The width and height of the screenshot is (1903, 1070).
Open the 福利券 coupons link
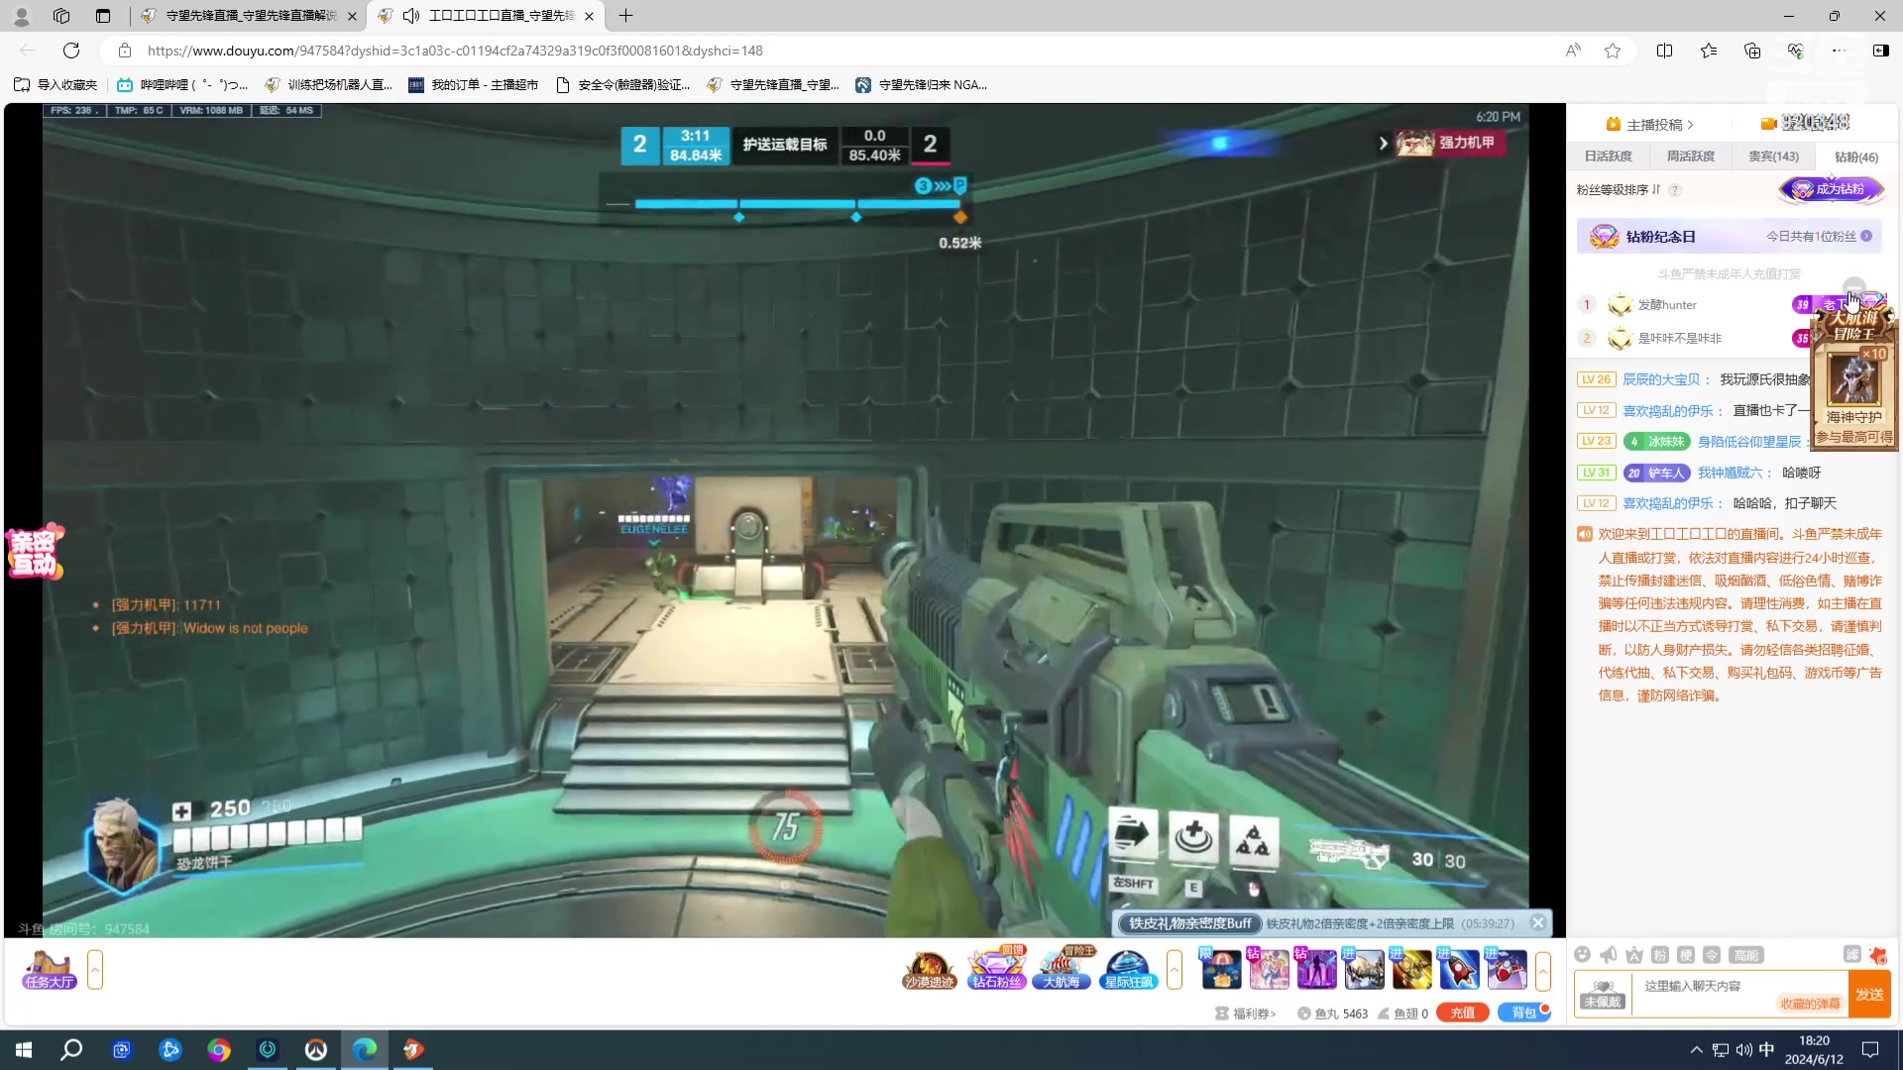coord(1246,1014)
